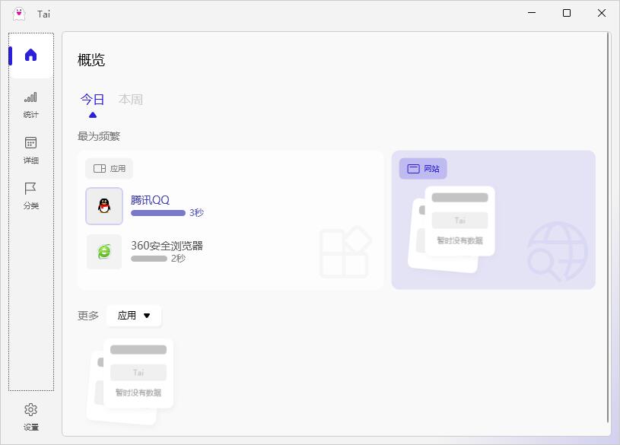Click the Tai ghost logo in title bar
Image resolution: width=620 pixels, height=445 pixels.
coord(19,14)
